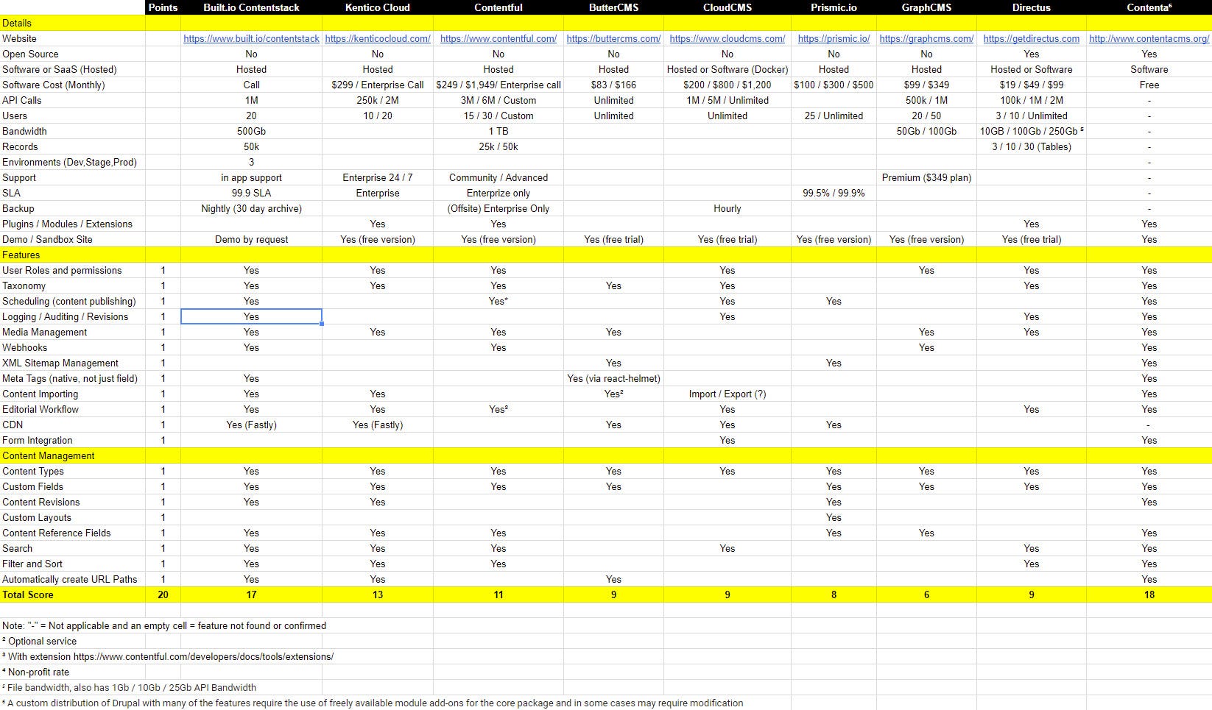Select the '250k / 2M' API calls cell

point(378,100)
